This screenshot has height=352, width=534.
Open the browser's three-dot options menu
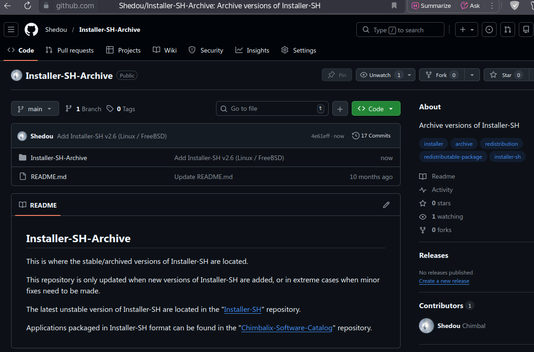[492, 6]
